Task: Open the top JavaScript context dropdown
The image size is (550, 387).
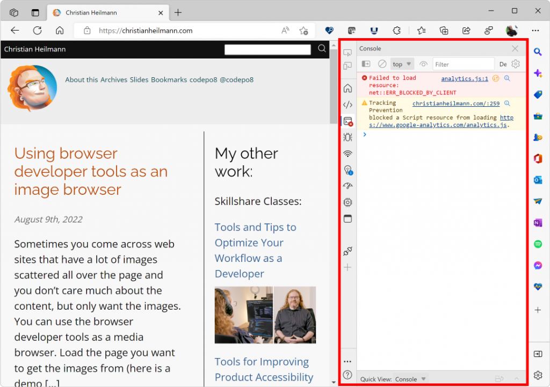Action: click(x=402, y=64)
